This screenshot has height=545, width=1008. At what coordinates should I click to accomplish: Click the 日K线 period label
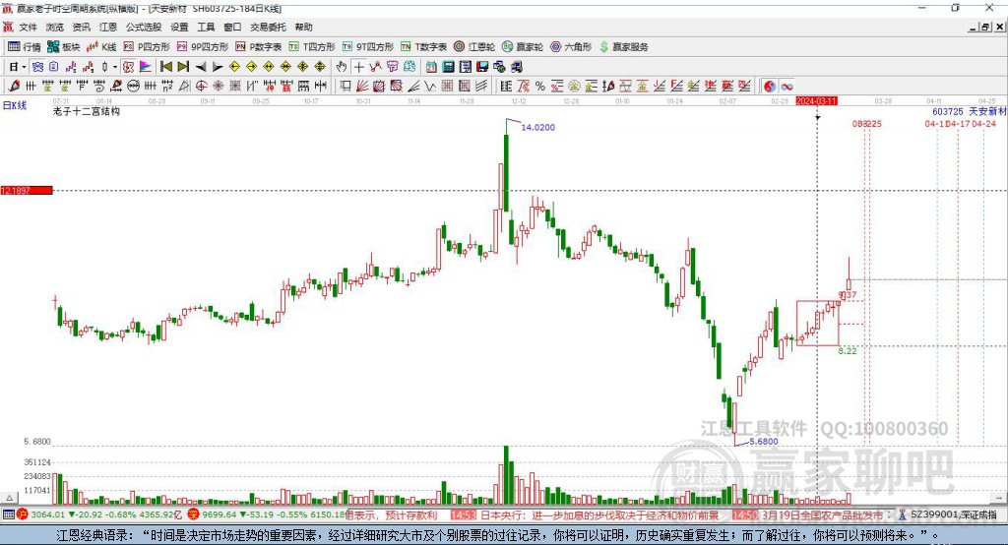tap(15, 105)
